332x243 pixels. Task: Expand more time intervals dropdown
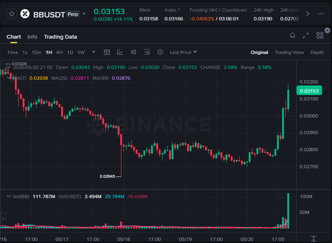click(x=93, y=52)
